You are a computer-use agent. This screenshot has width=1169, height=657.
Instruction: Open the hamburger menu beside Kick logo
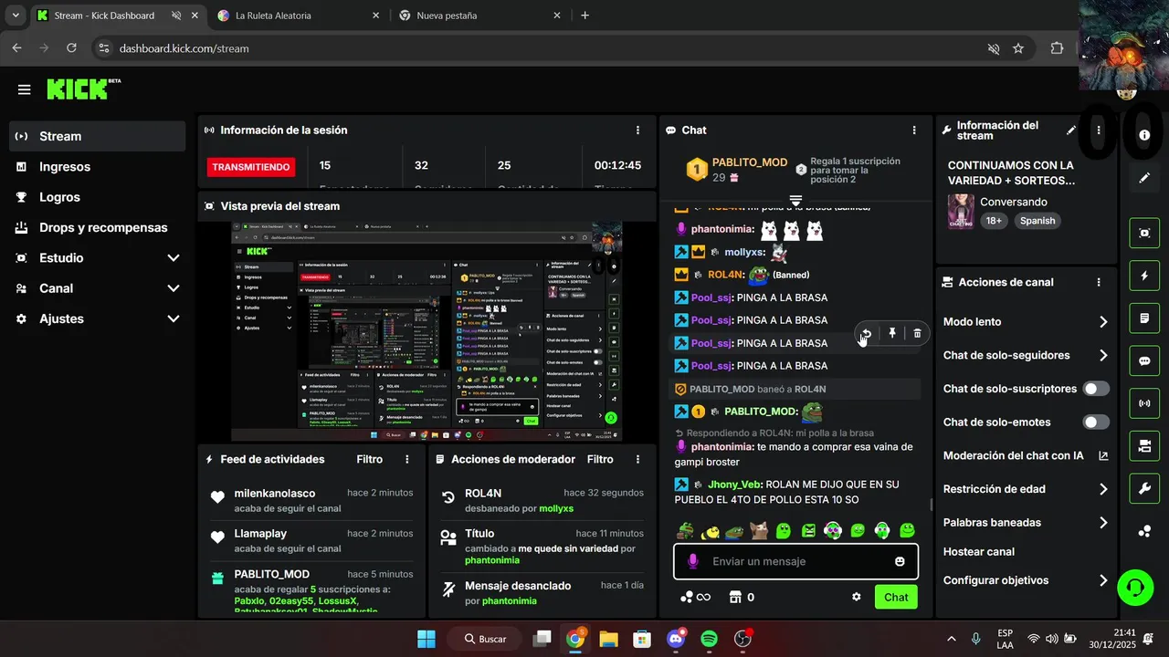point(25,89)
